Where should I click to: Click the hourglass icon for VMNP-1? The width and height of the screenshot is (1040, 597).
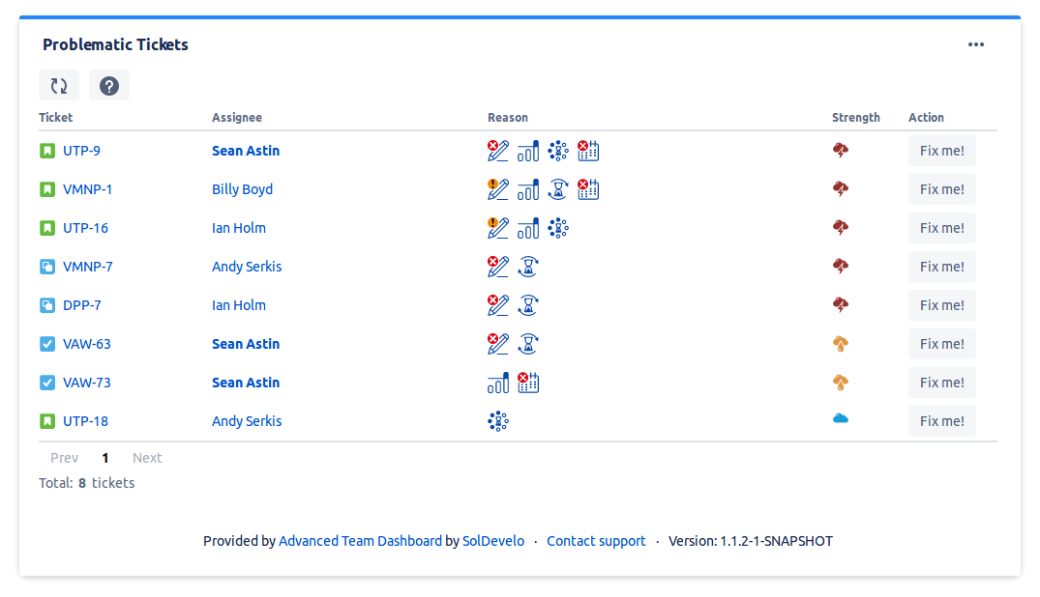tap(558, 189)
